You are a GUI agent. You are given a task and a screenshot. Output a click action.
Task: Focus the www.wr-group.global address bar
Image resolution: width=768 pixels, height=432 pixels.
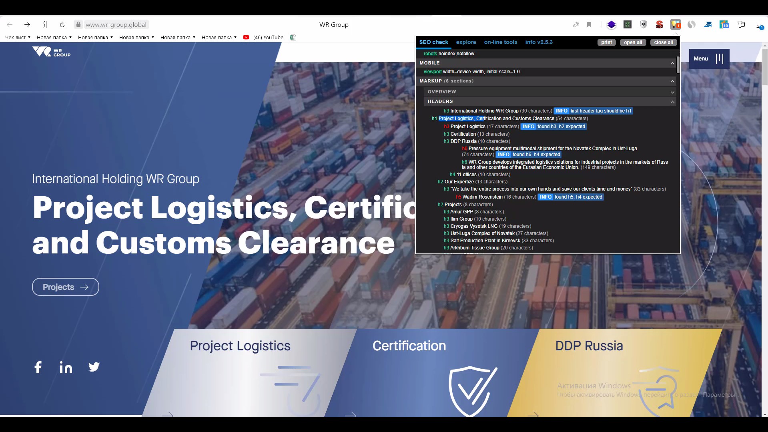pos(116,25)
